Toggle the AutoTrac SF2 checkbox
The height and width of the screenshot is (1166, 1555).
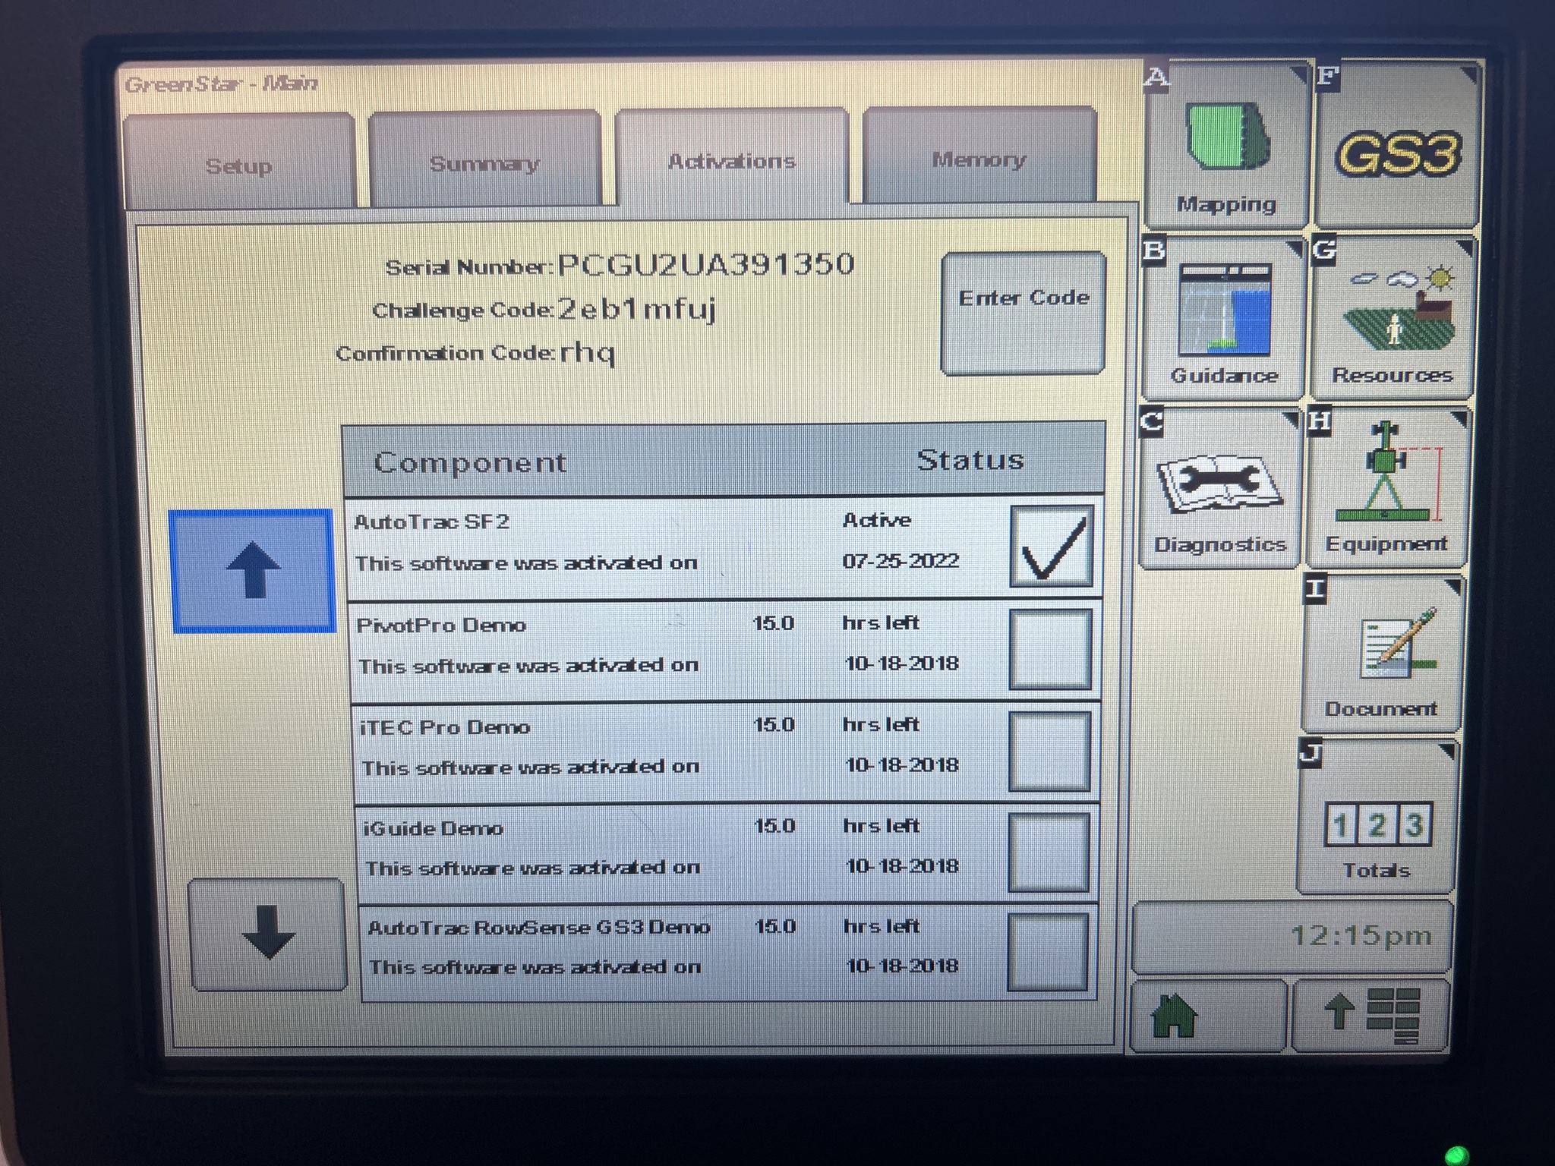1052,547
